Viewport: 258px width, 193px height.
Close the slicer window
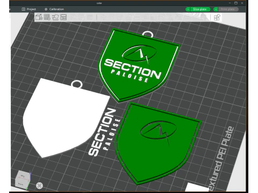[242, 3]
